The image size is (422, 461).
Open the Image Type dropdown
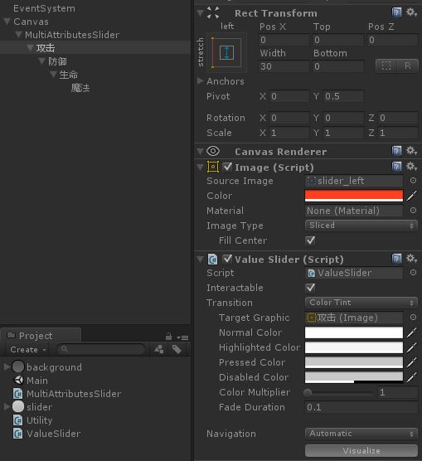361,226
